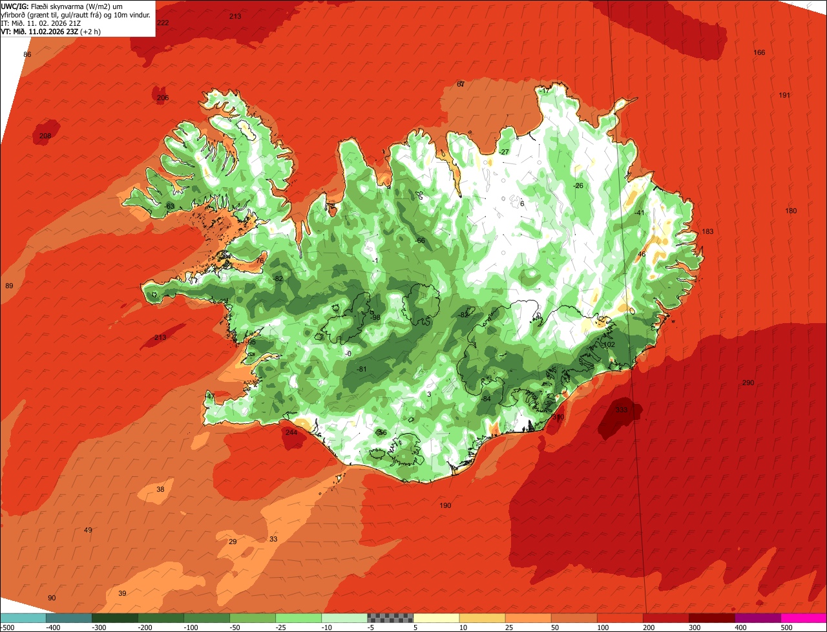Click the value -41 in east Iceland
The height and width of the screenshot is (632, 827).
(640, 213)
